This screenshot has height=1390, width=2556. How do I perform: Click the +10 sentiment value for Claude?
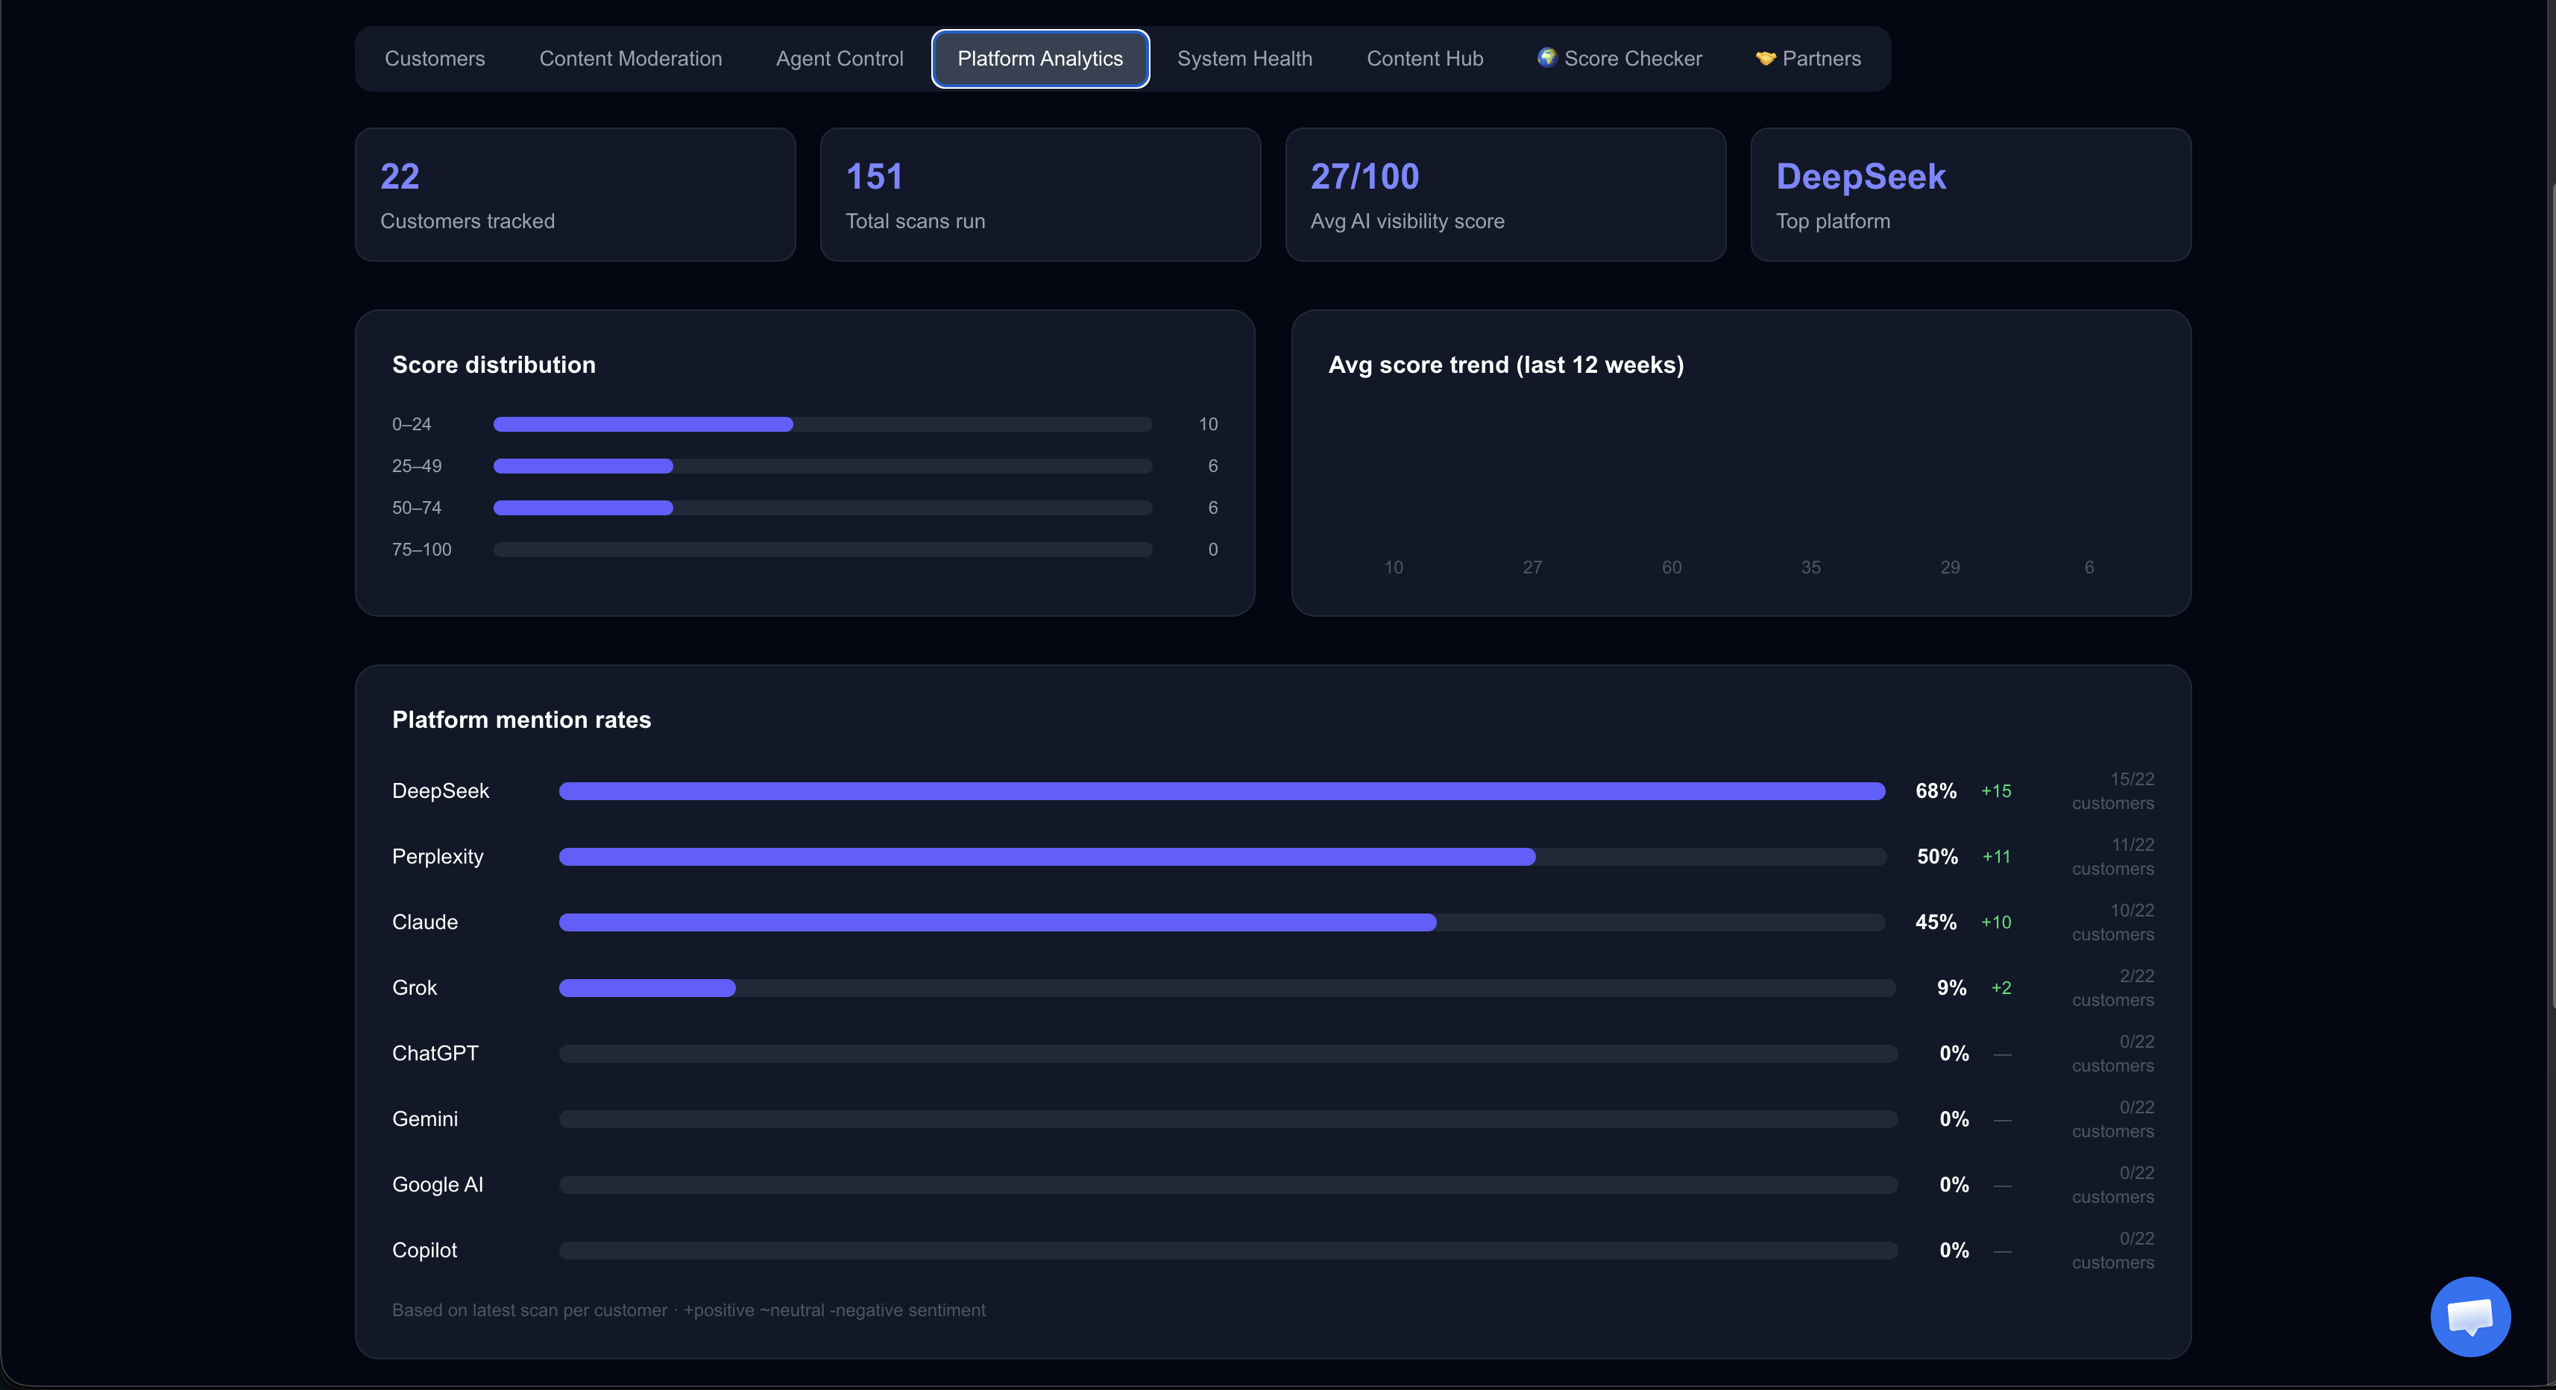tap(1996, 922)
